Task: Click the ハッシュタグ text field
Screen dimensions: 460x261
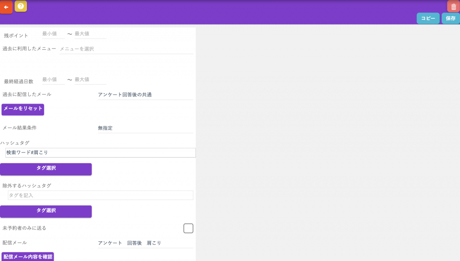Action: tap(100, 153)
